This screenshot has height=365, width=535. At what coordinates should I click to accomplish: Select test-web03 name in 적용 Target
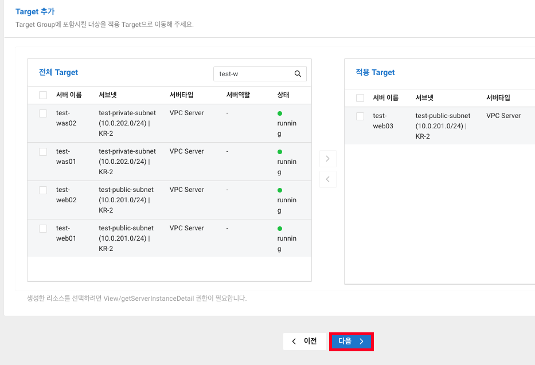point(383,121)
